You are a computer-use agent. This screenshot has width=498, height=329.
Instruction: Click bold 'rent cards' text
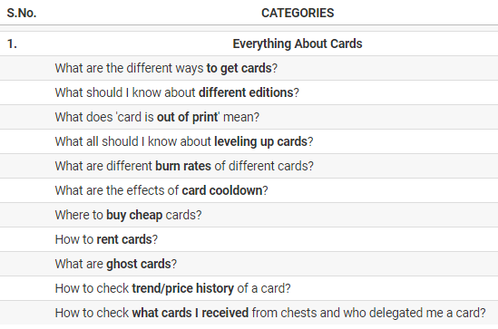point(124,239)
